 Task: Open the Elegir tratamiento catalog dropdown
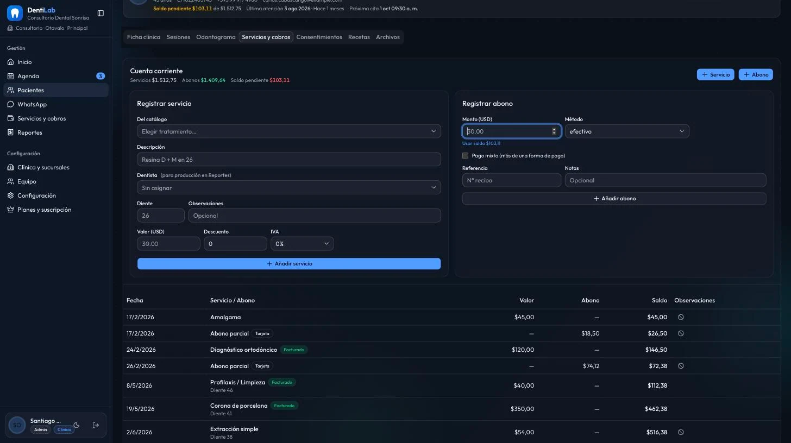pos(289,131)
